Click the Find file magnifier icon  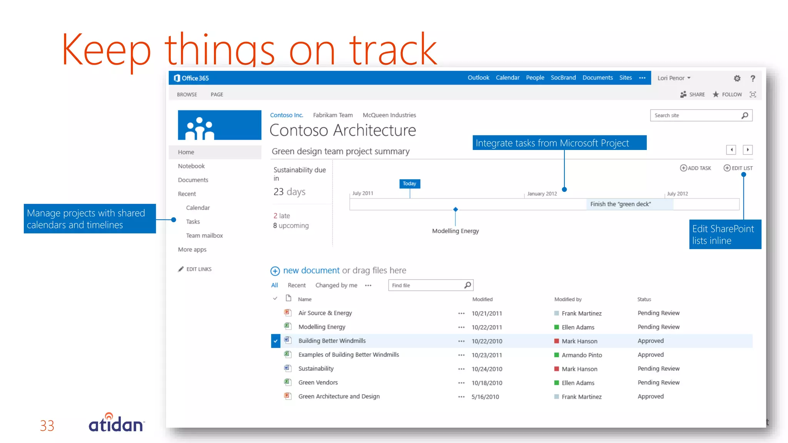click(467, 285)
